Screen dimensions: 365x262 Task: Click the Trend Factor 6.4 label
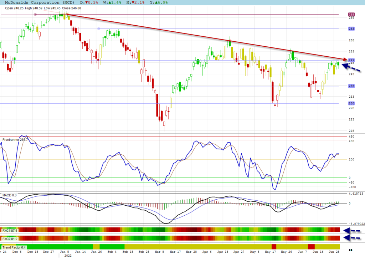[14, 247]
